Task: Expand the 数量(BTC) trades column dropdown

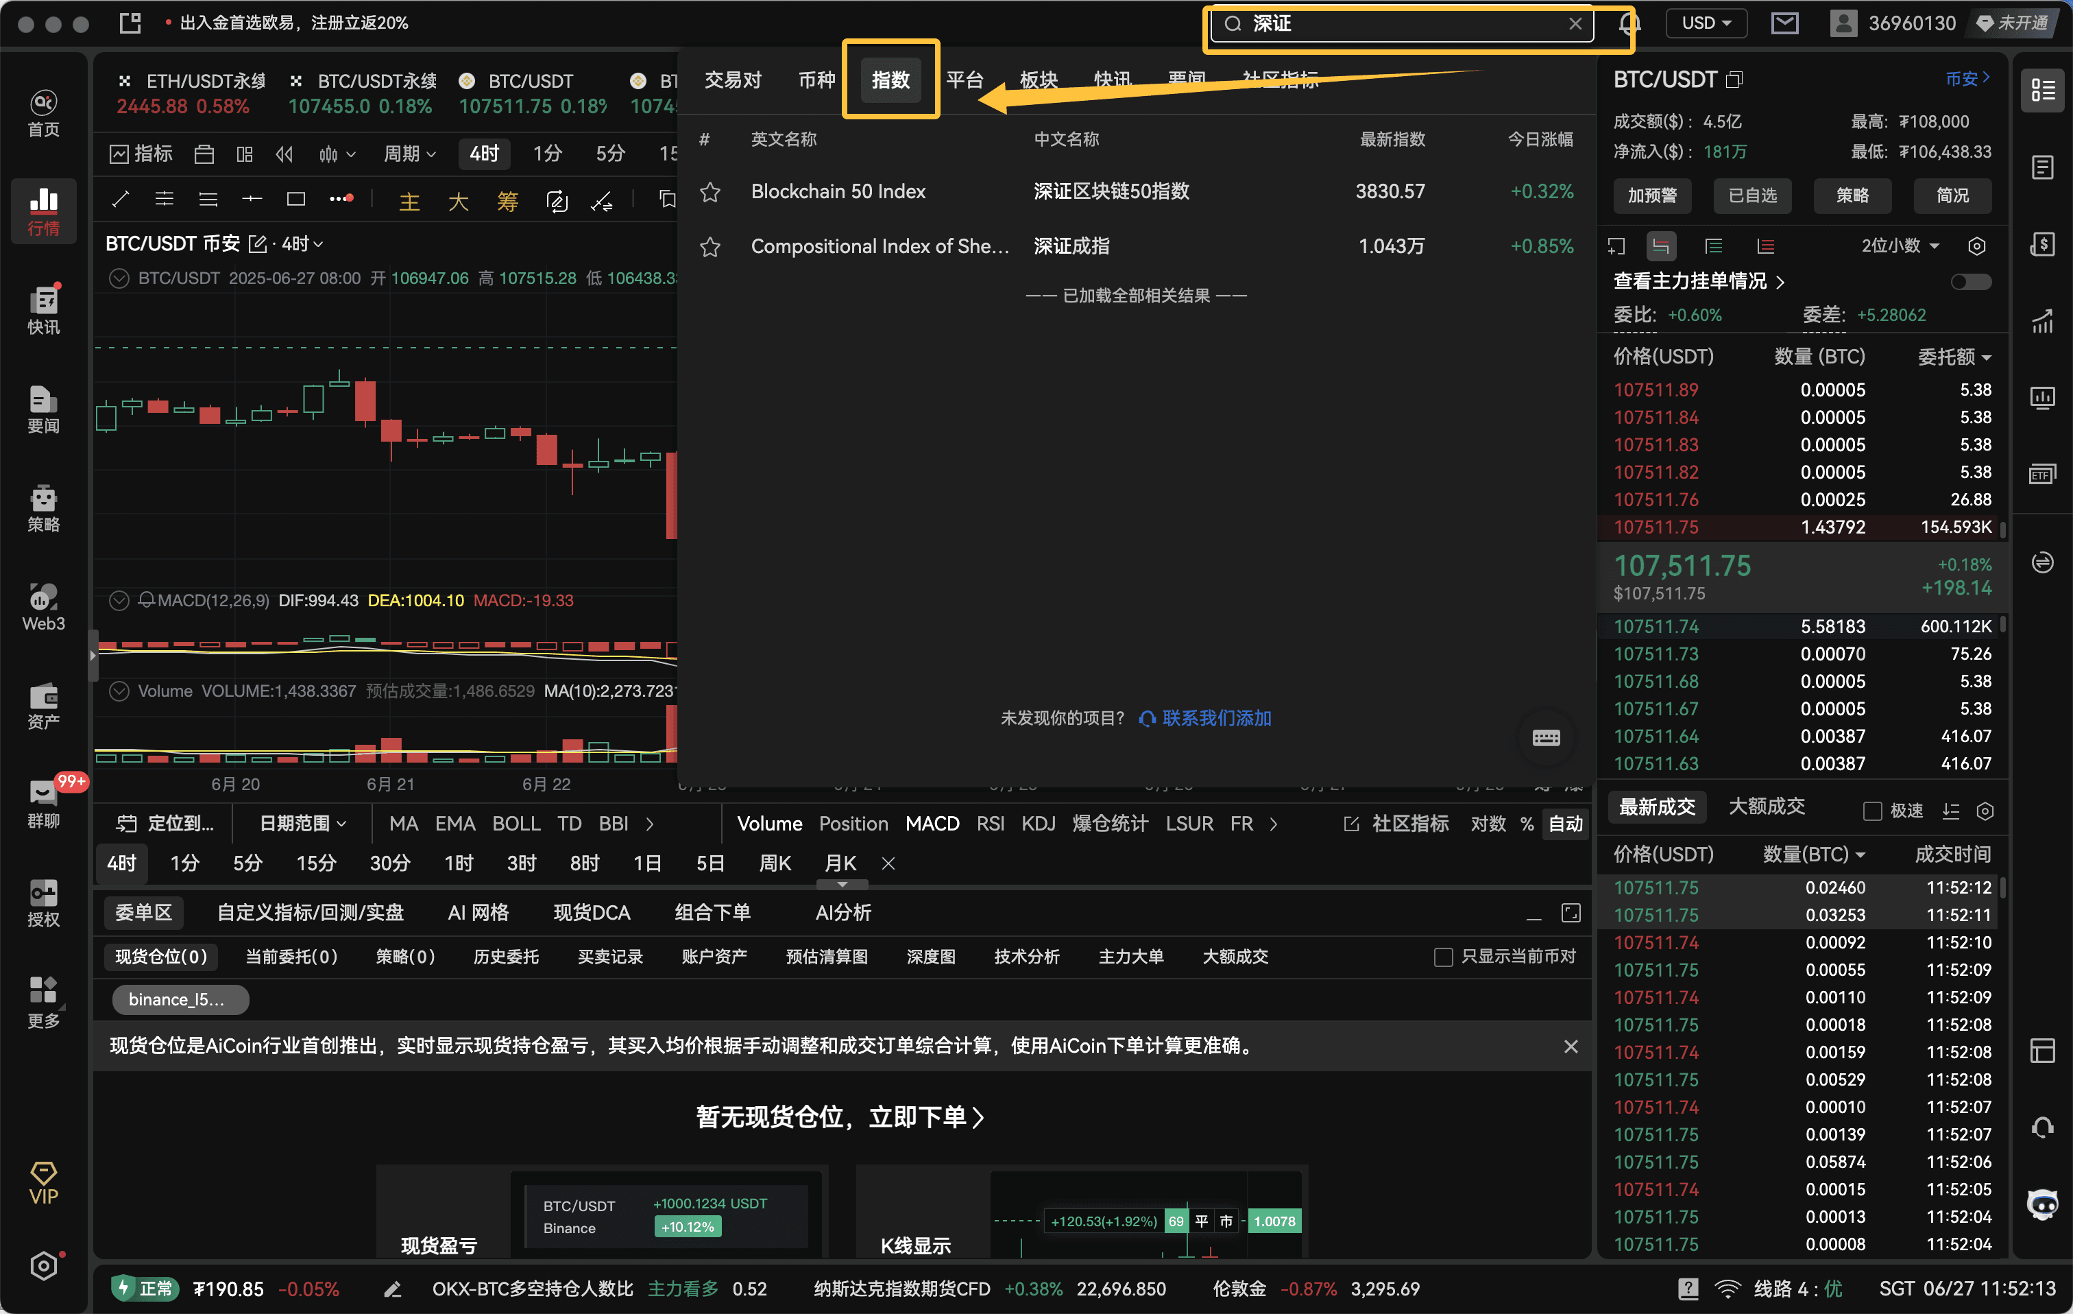Action: [x=1814, y=855]
